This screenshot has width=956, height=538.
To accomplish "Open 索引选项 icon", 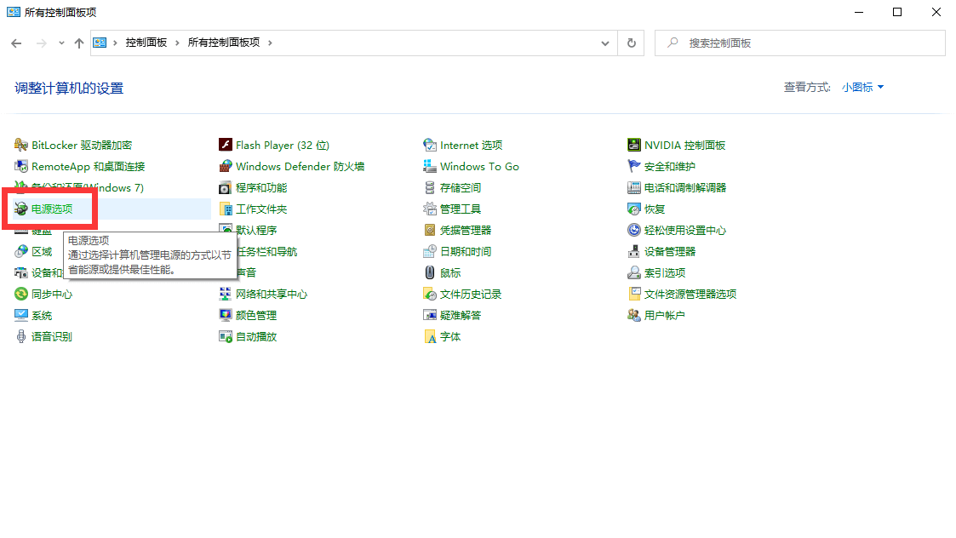I will click(x=634, y=272).
